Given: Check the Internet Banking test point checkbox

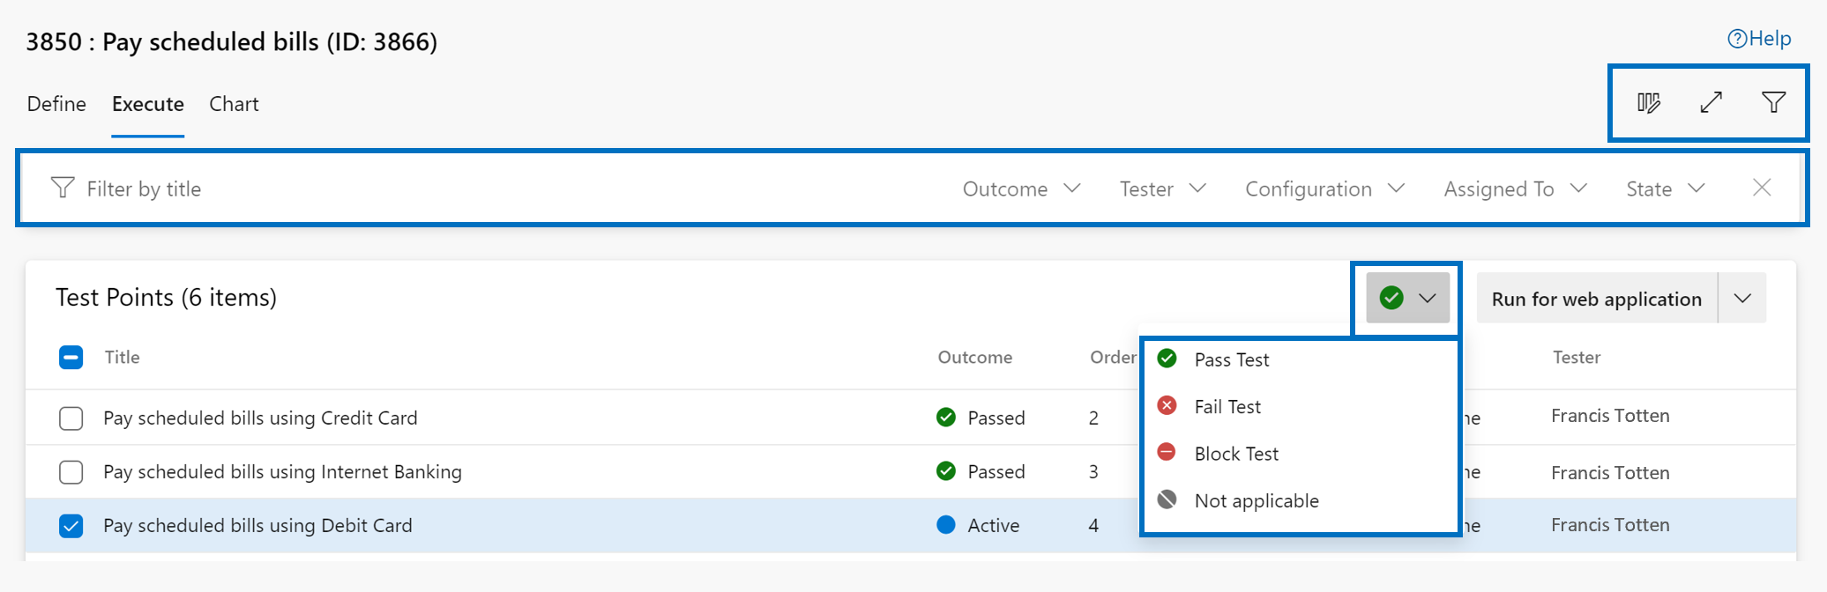Looking at the screenshot, I should click(71, 472).
